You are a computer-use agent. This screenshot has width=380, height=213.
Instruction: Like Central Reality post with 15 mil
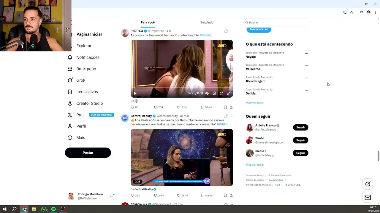pos(179,195)
